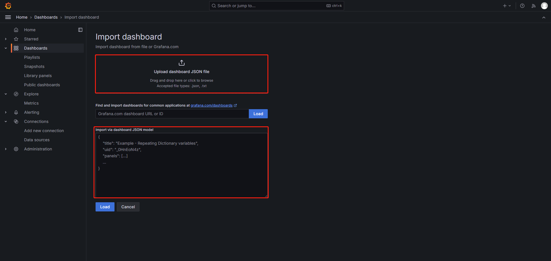Open Add new connection in sidebar
The width and height of the screenshot is (551, 261).
click(x=44, y=131)
